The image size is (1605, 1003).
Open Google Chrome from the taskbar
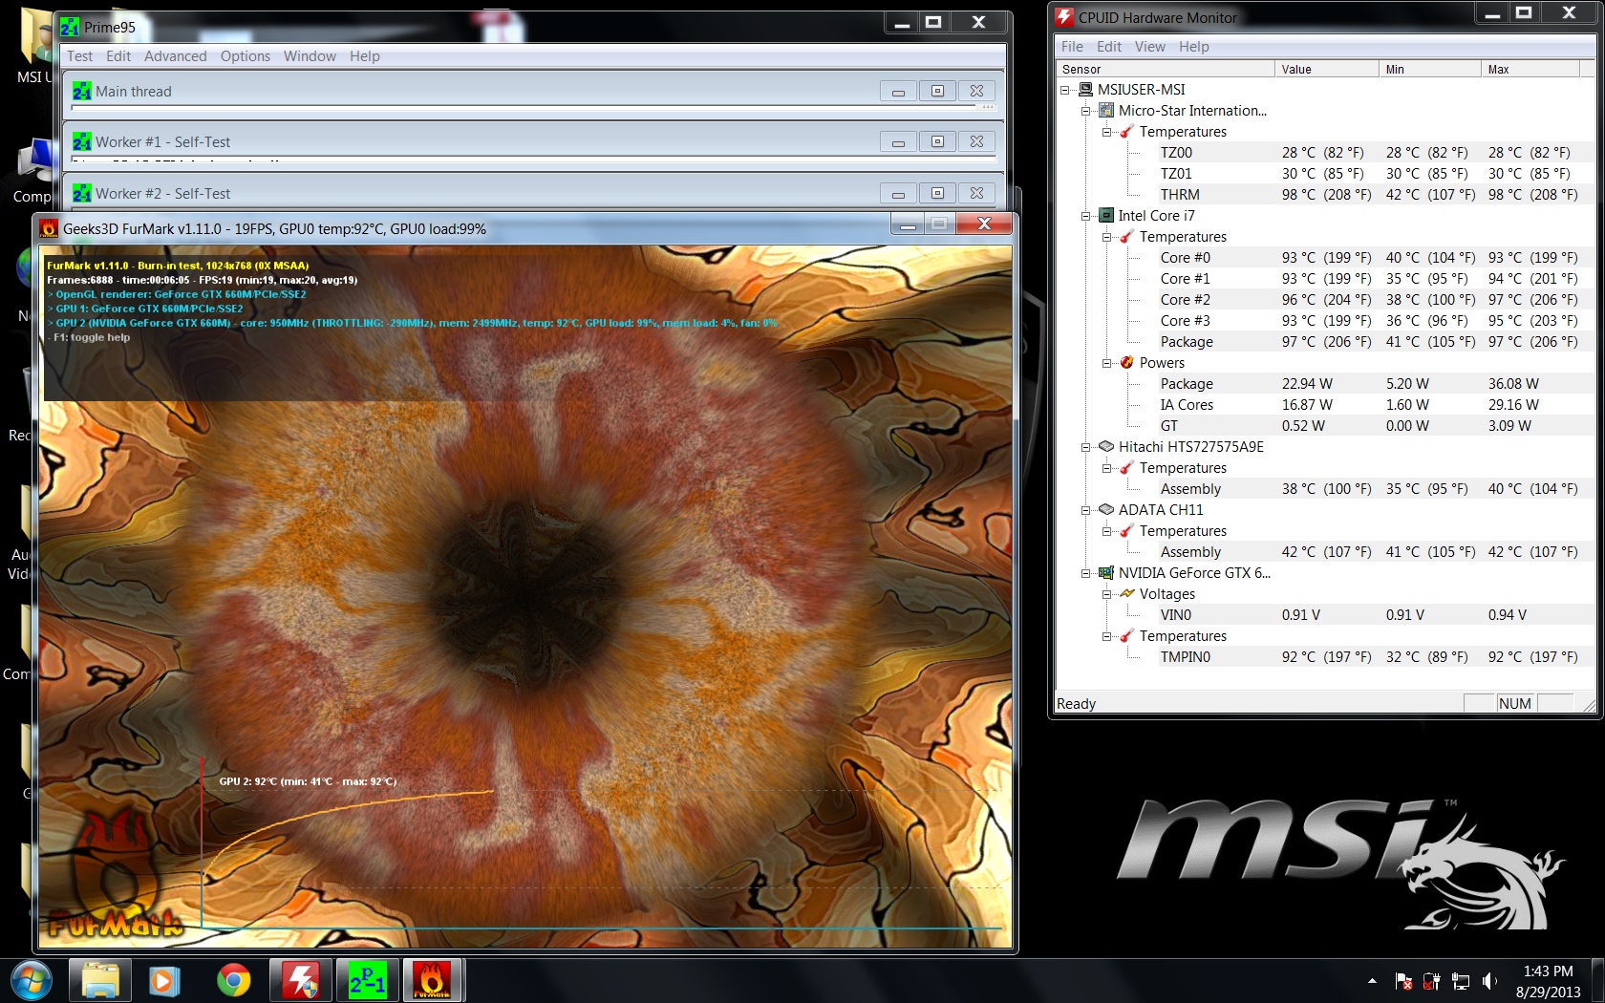pos(233,980)
